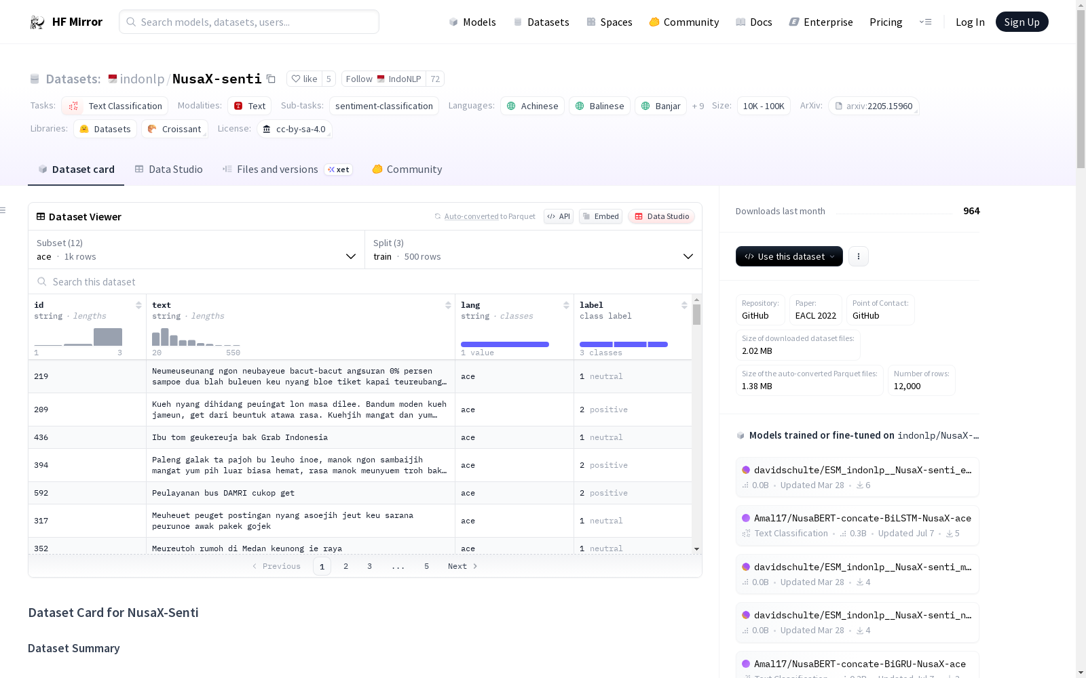Screen dimensions: 1086x678
Task: Open the Datasets library tag
Action: point(105,129)
